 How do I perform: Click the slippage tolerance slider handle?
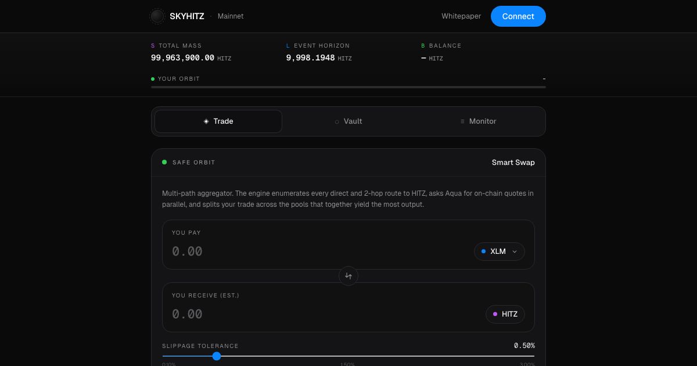217,356
